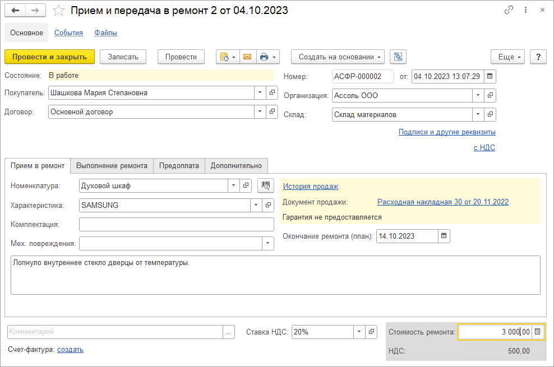Click Провести и закрыть button
This screenshot has height=367, width=554.
point(49,57)
